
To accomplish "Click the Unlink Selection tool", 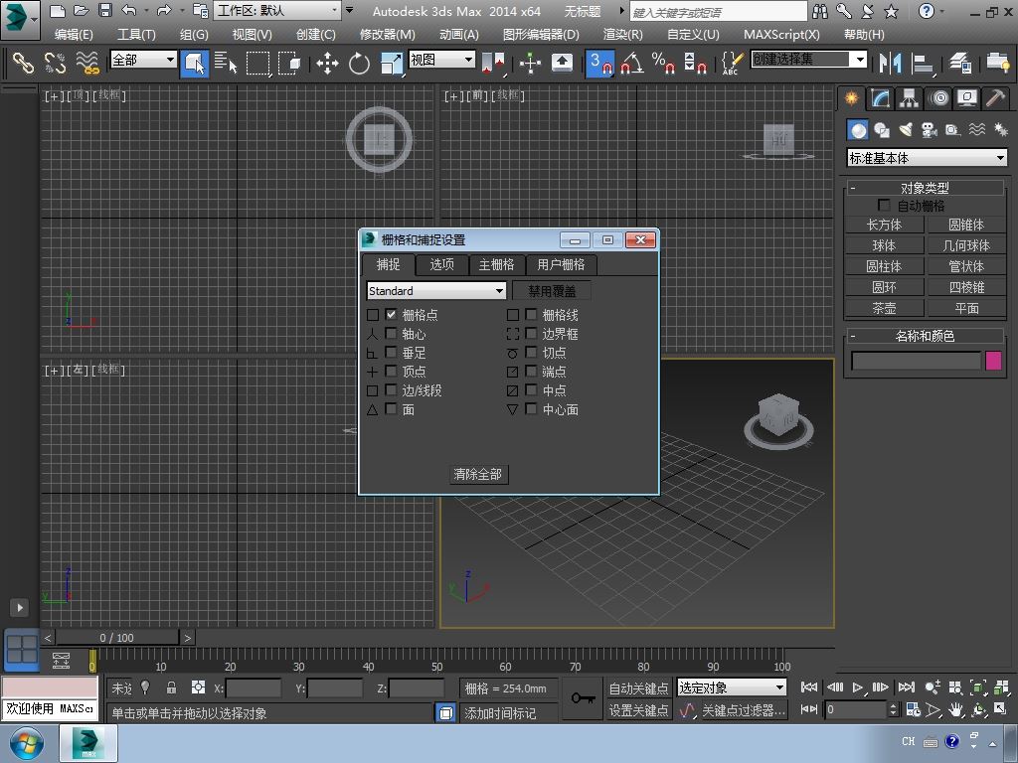I will click(x=56, y=63).
